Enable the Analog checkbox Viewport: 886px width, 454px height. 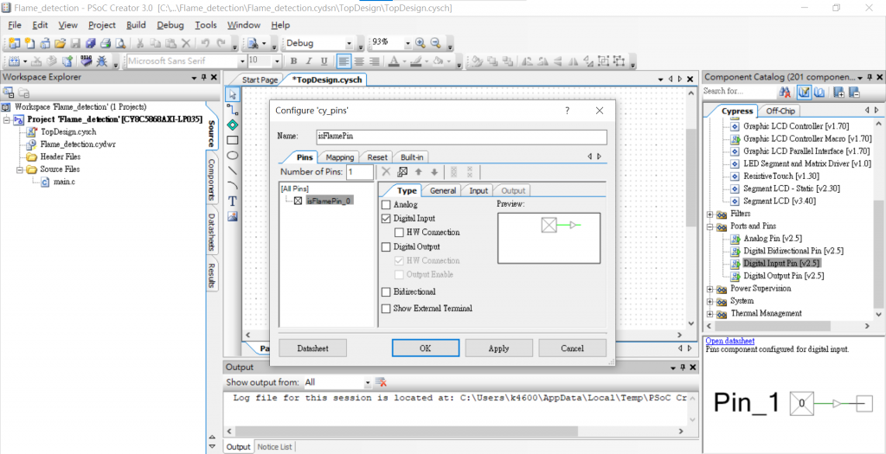pyautogui.click(x=386, y=204)
